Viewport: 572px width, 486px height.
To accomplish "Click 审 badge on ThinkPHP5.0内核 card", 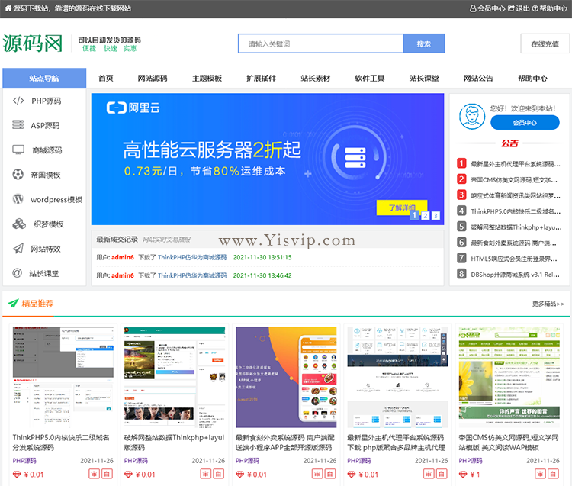I will pos(94,474).
